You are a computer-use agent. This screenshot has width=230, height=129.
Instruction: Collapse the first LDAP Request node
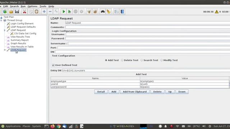(5, 30)
